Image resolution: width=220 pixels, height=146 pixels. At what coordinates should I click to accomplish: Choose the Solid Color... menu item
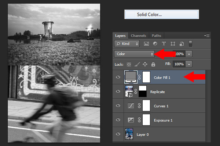point(162,14)
